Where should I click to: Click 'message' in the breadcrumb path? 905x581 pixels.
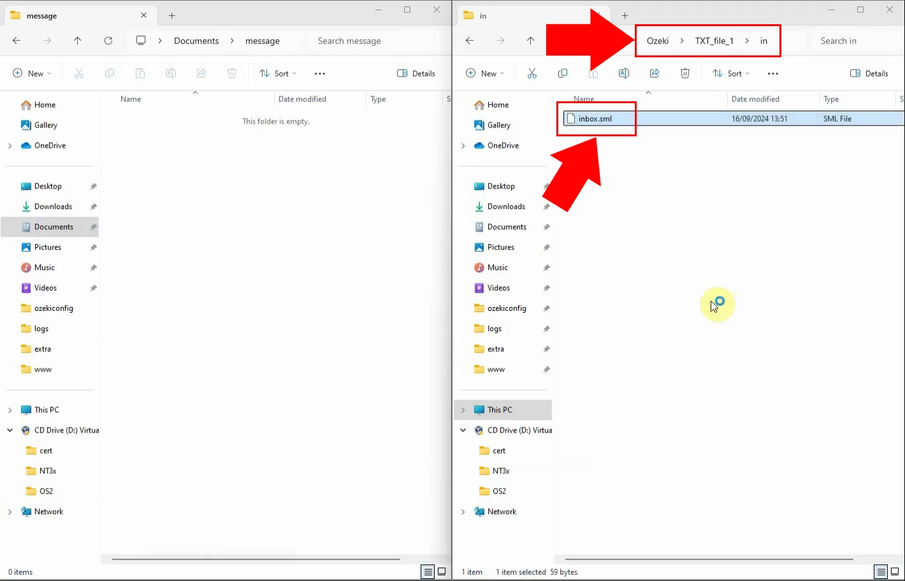[x=263, y=41]
